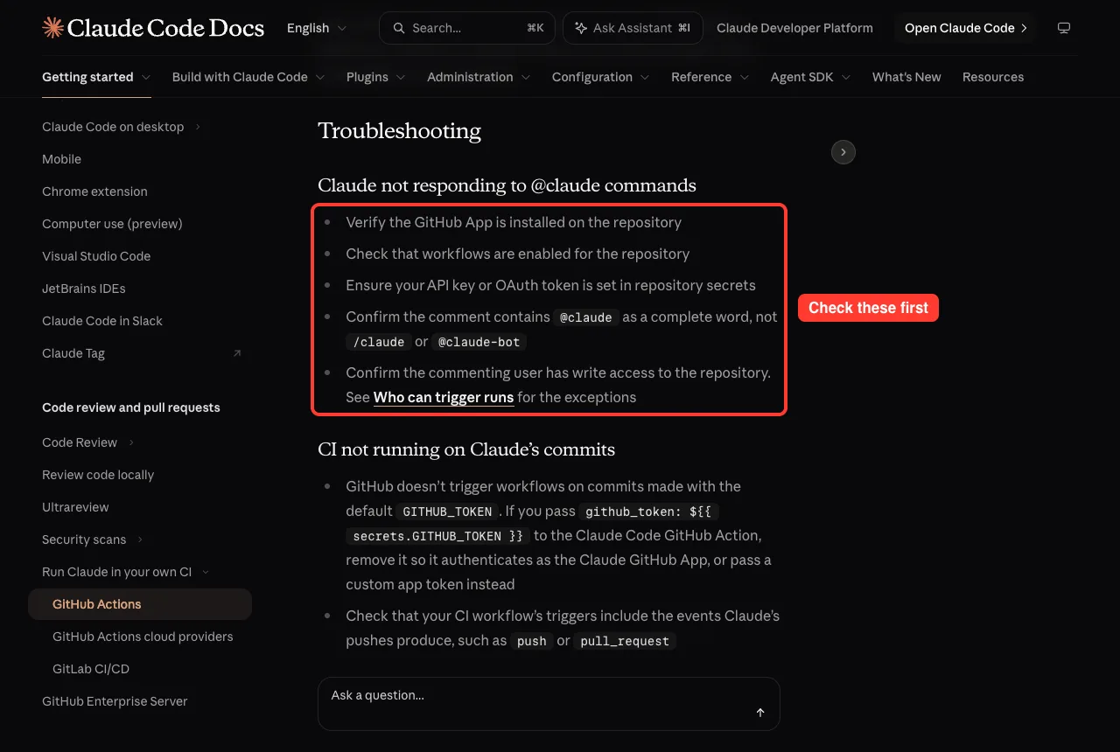Open the Plugins dropdown menu
This screenshot has height=752, width=1120.
point(376,77)
